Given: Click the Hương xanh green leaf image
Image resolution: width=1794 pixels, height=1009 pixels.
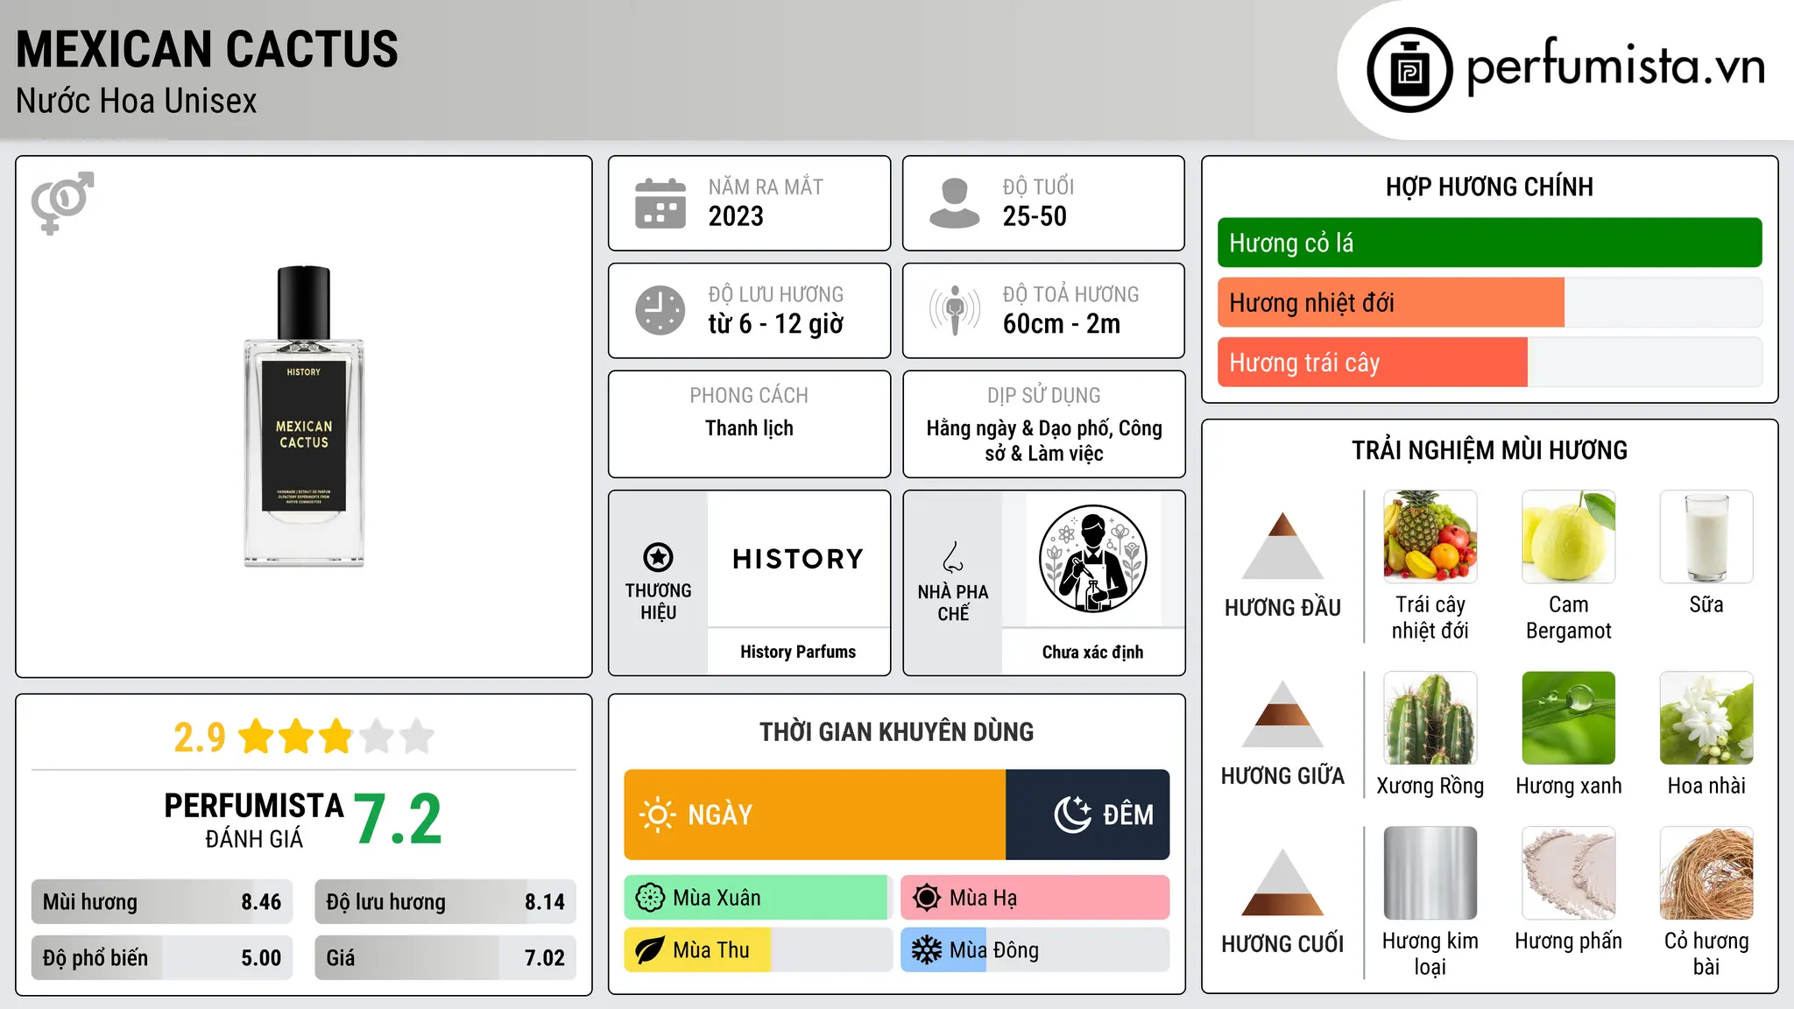Looking at the screenshot, I should (x=1568, y=718).
